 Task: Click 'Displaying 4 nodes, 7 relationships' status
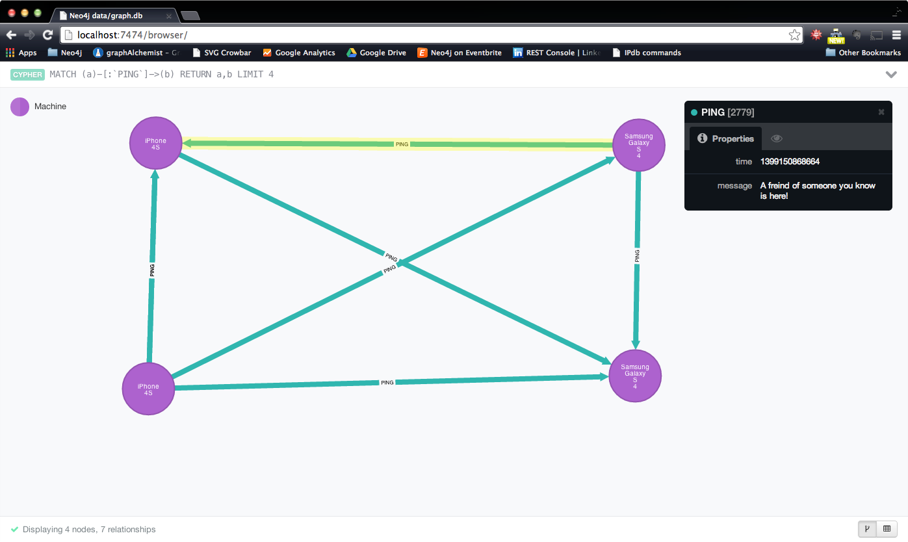89,530
